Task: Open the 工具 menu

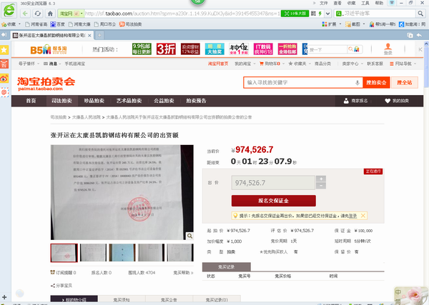Action: [x=365, y=3]
